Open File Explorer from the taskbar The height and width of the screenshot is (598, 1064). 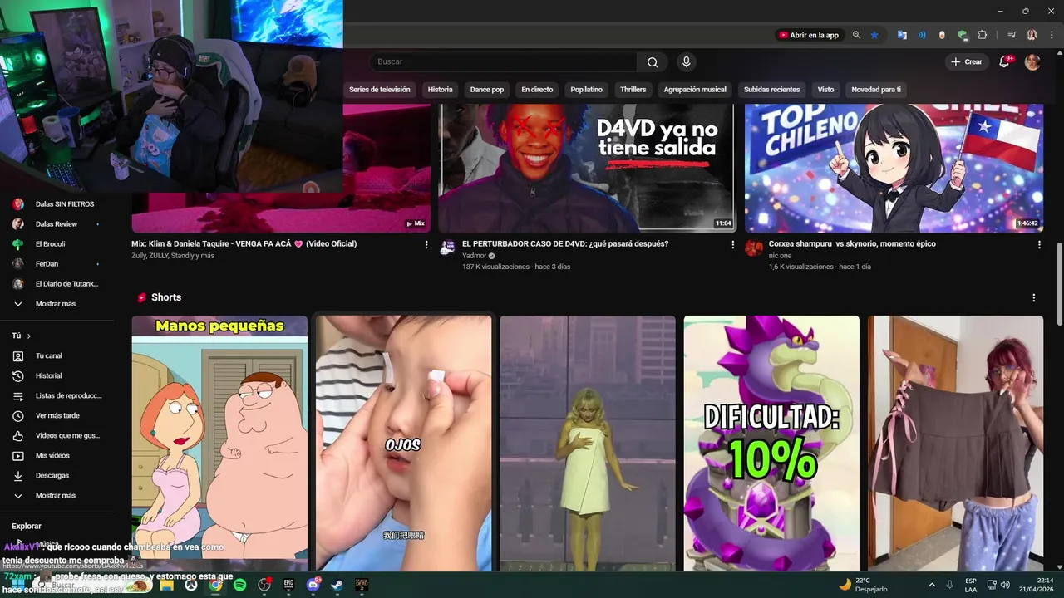coord(166,585)
